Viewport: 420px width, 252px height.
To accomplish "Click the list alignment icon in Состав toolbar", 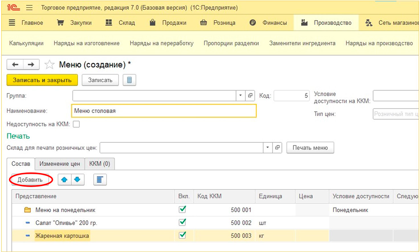I will [x=100, y=180].
